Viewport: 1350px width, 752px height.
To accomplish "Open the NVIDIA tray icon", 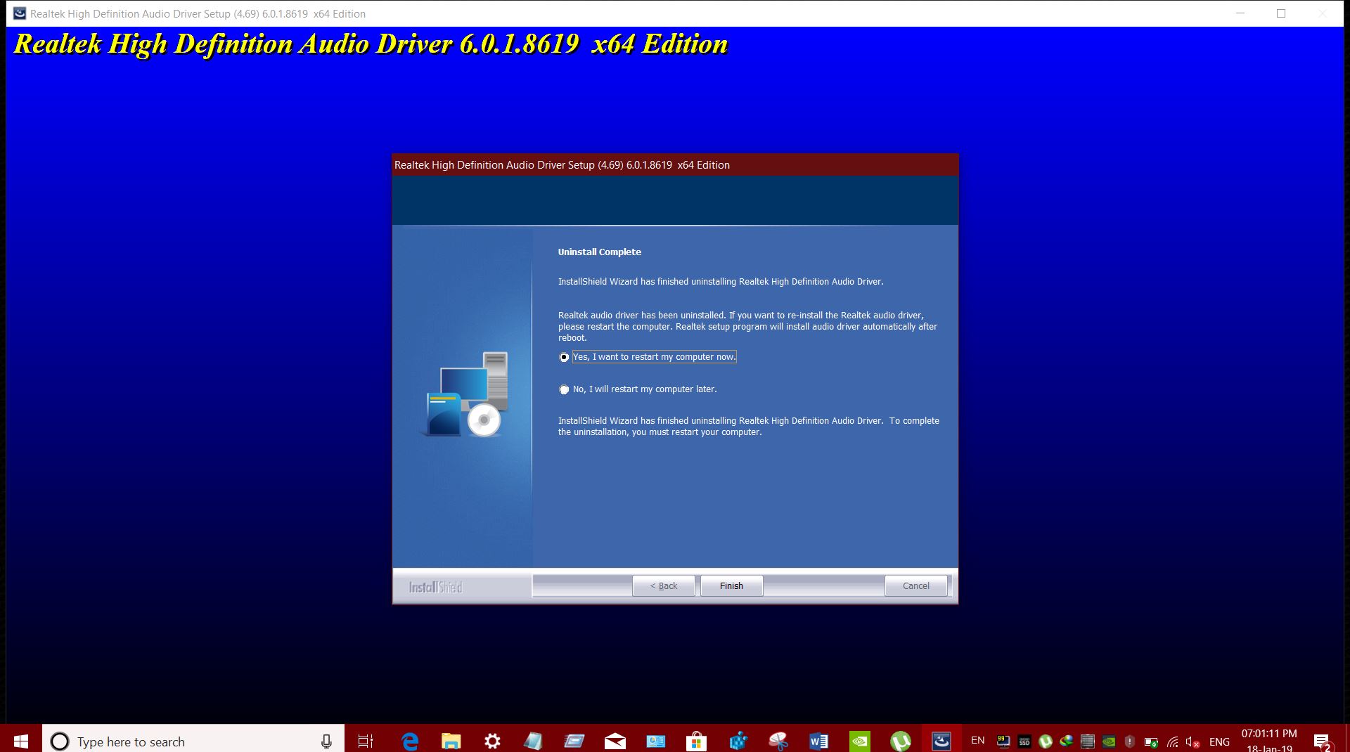I will click(x=1109, y=741).
